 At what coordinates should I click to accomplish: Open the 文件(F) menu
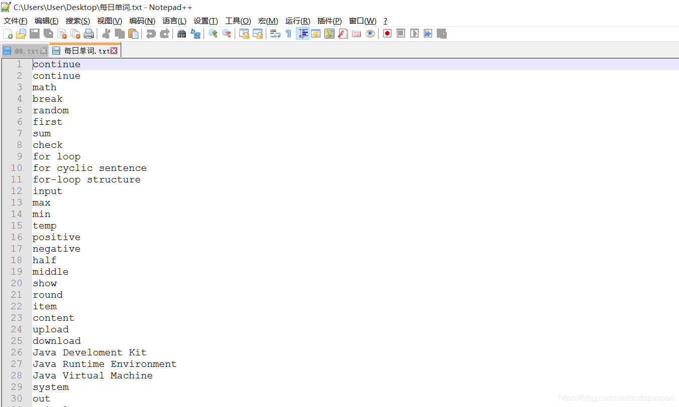point(16,21)
